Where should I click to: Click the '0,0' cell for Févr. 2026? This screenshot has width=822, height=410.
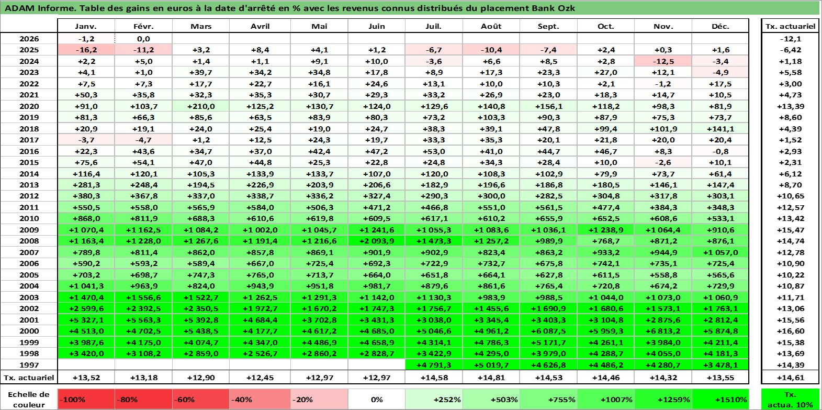143,39
